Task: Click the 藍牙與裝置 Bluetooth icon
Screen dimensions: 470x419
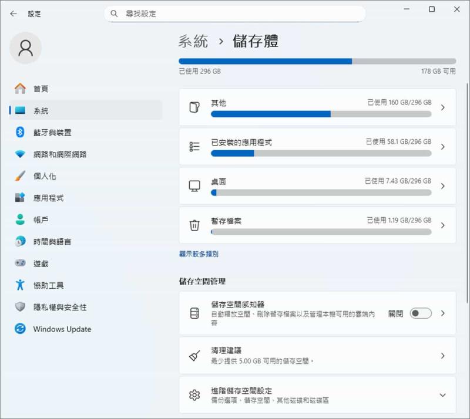Action: point(20,133)
